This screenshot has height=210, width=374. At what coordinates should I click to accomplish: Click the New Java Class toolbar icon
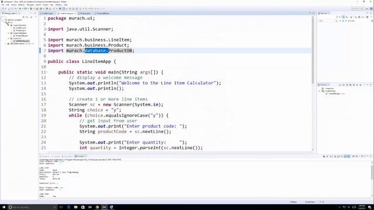(41, 9)
